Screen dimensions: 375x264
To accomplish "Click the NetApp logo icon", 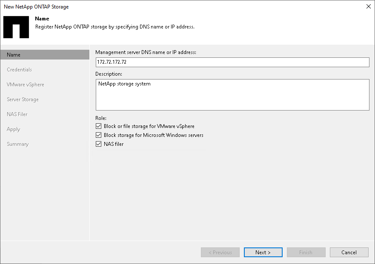I will coord(16,27).
